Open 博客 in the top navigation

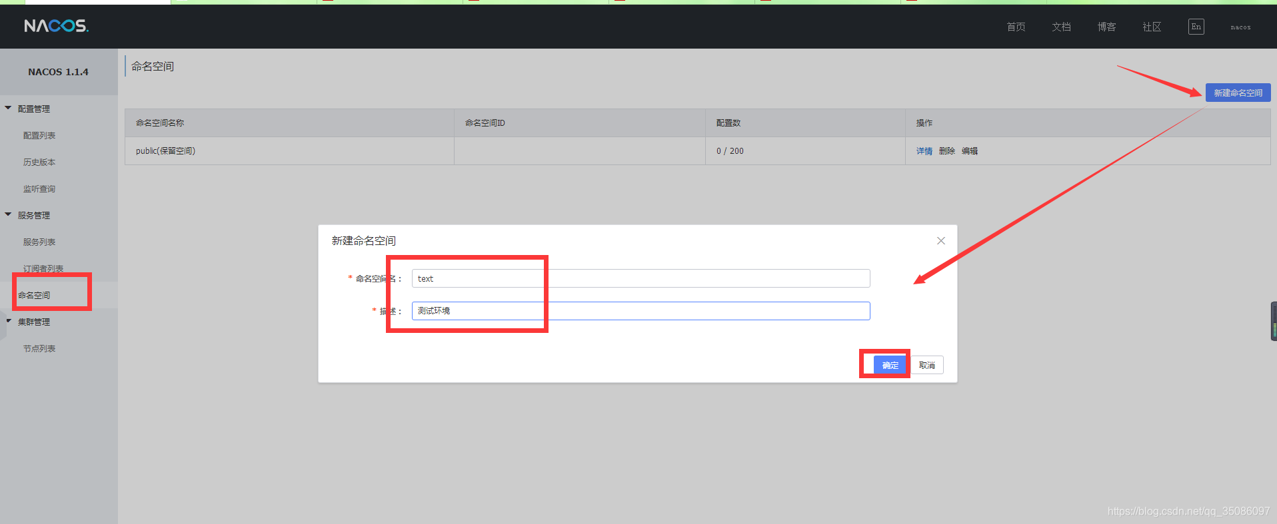1106,27
